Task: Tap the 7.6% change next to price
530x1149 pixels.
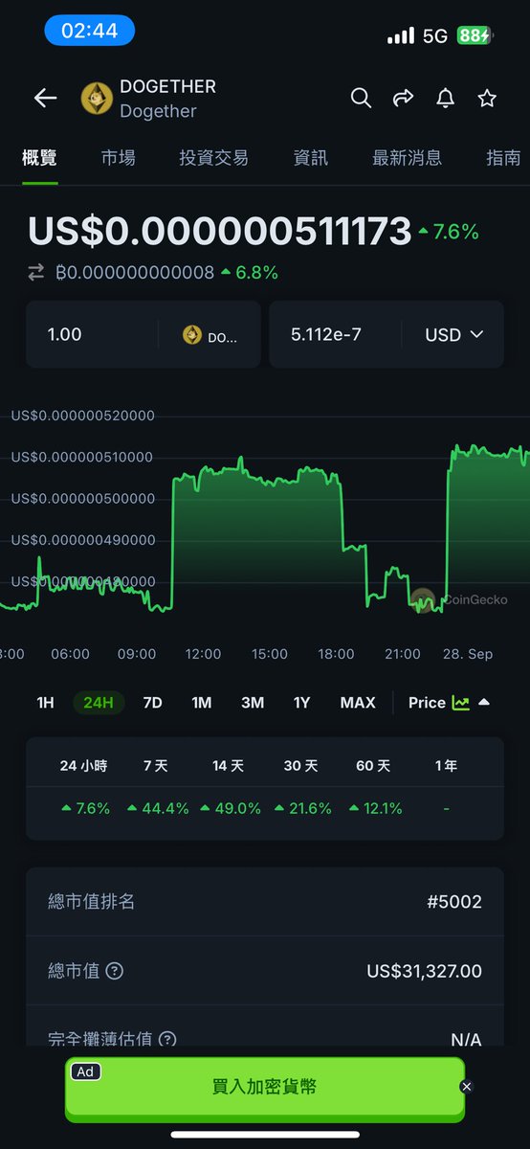Action: coord(449,232)
